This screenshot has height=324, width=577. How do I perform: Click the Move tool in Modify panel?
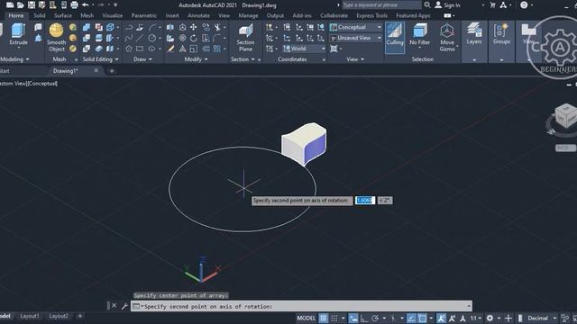click(x=194, y=27)
